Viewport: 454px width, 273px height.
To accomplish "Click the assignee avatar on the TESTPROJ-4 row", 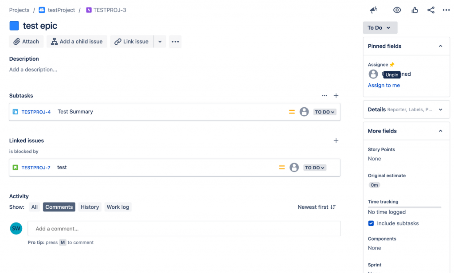I will point(304,112).
